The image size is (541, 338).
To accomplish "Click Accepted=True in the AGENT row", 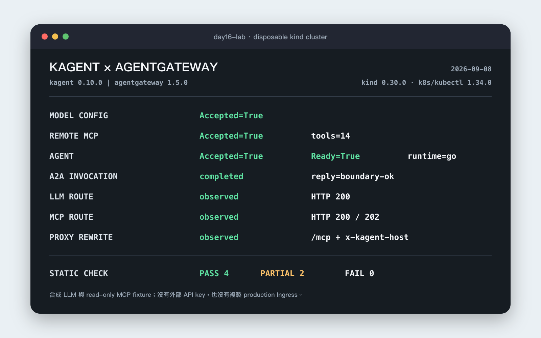I will [x=231, y=156].
